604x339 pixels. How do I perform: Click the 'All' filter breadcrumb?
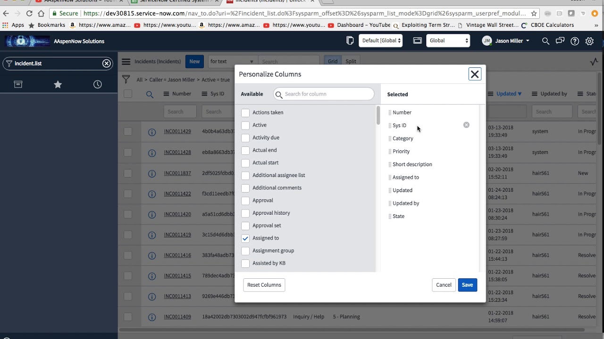(x=140, y=80)
